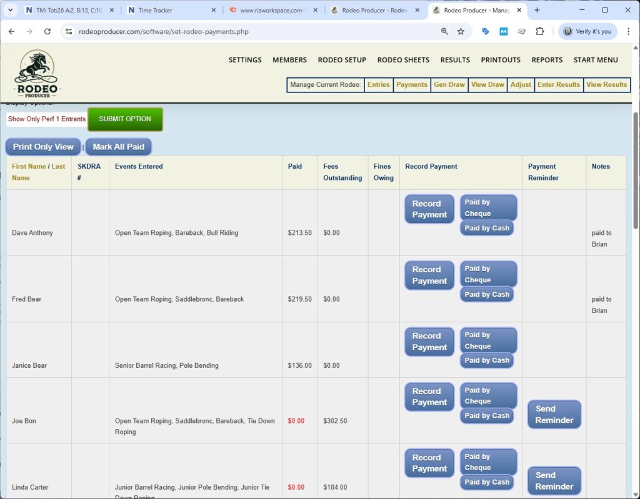Open the SETTINGS menu
This screenshot has width=640, height=499.
[244, 60]
